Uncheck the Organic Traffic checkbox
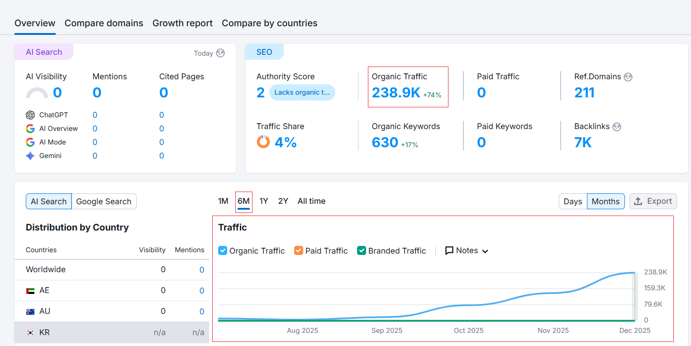Image resolution: width=691 pixels, height=346 pixels. pyautogui.click(x=223, y=250)
